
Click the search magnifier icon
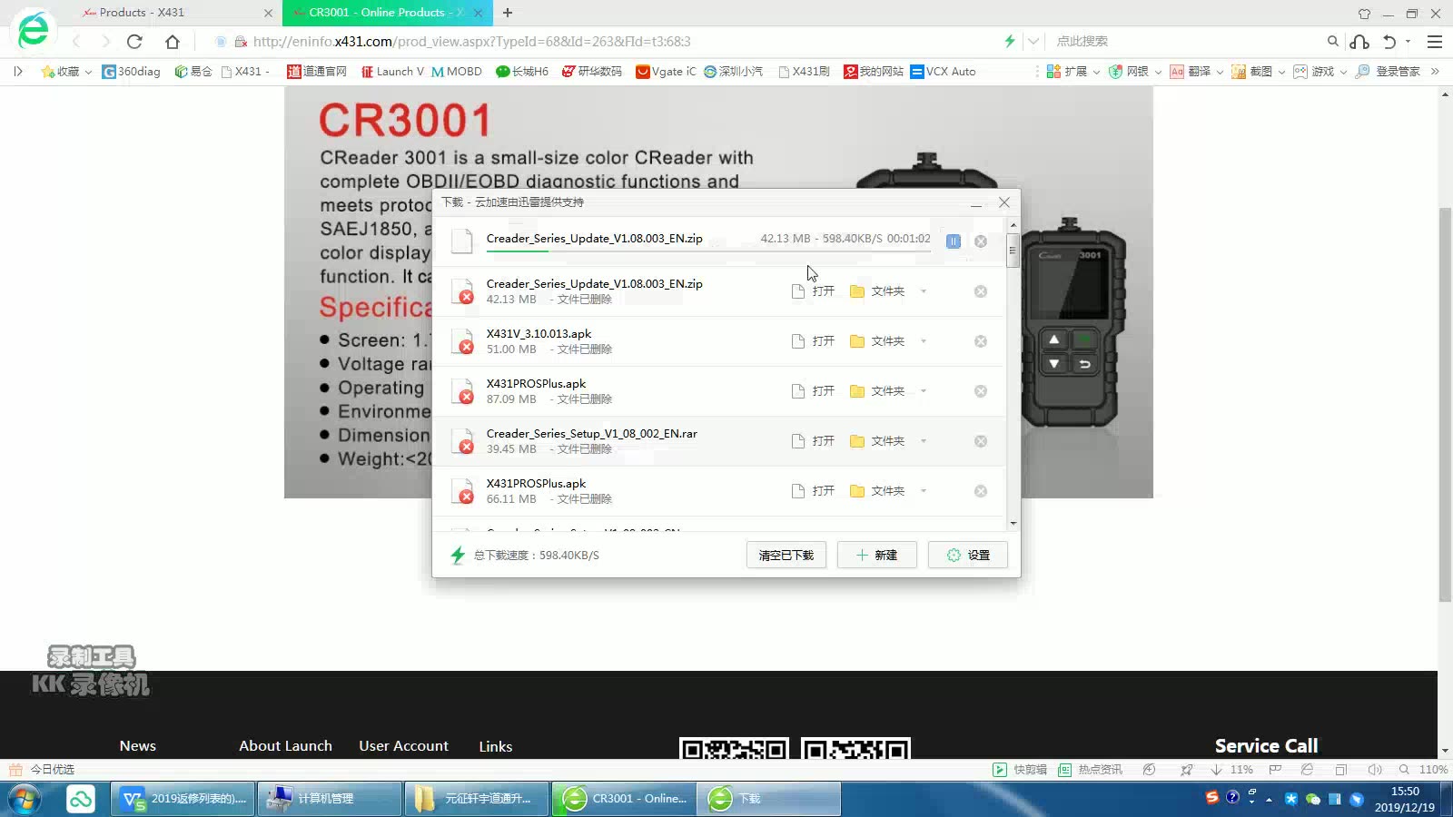coord(1333,41)
